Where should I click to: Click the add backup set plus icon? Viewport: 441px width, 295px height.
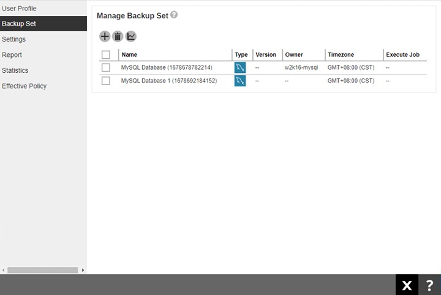(105, 37)
